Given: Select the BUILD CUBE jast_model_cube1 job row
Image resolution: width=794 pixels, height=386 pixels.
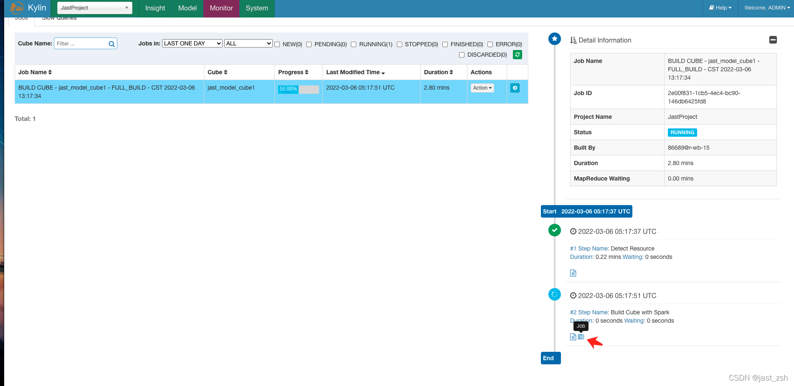Looking at the screenshot, I should pyautogui.click(x=271, y=92).
